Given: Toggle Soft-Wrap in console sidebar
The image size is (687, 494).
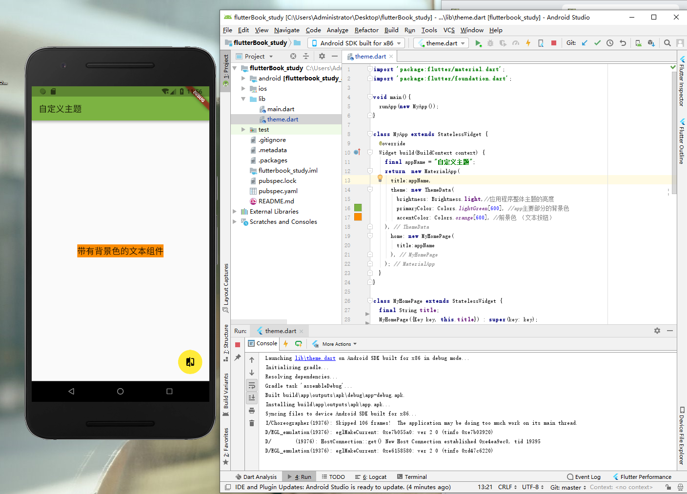Looking at the screenshot, I should pyautogui.click(x=252, y=385).
